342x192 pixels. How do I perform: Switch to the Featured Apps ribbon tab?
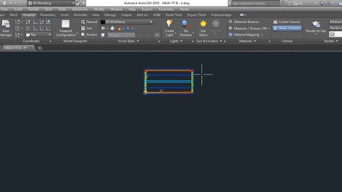click(x=221, y=15)
